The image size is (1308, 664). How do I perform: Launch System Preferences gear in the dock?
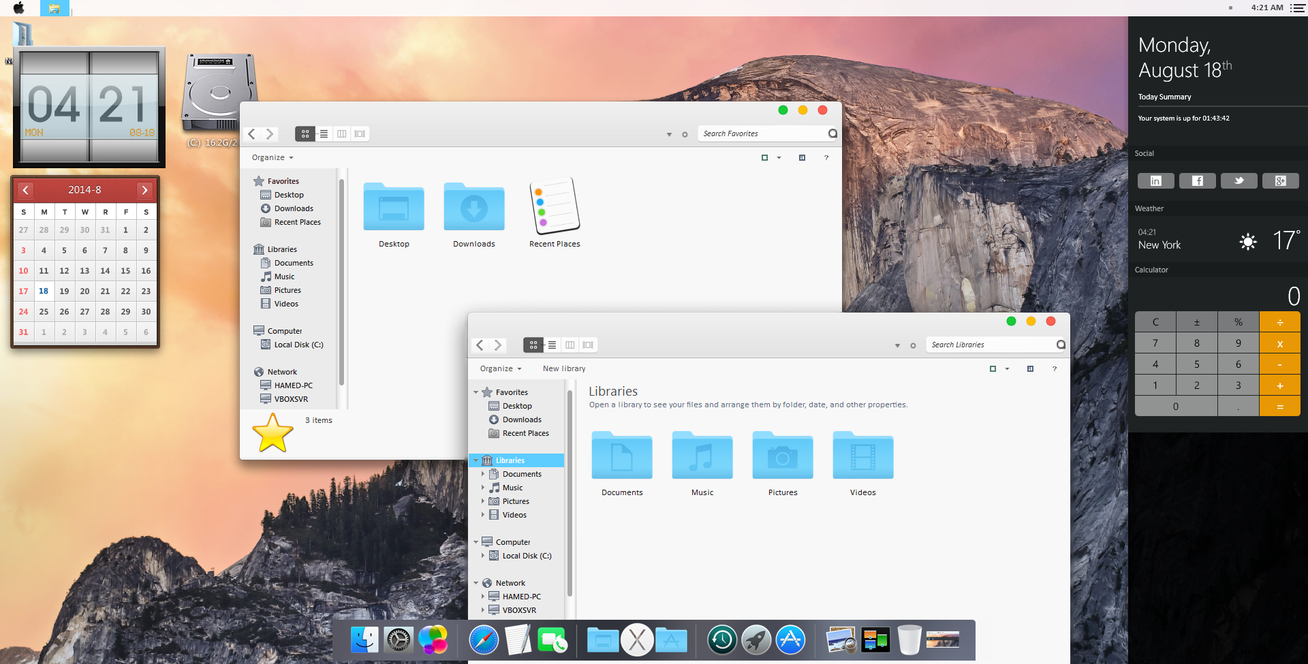point(399,640)
